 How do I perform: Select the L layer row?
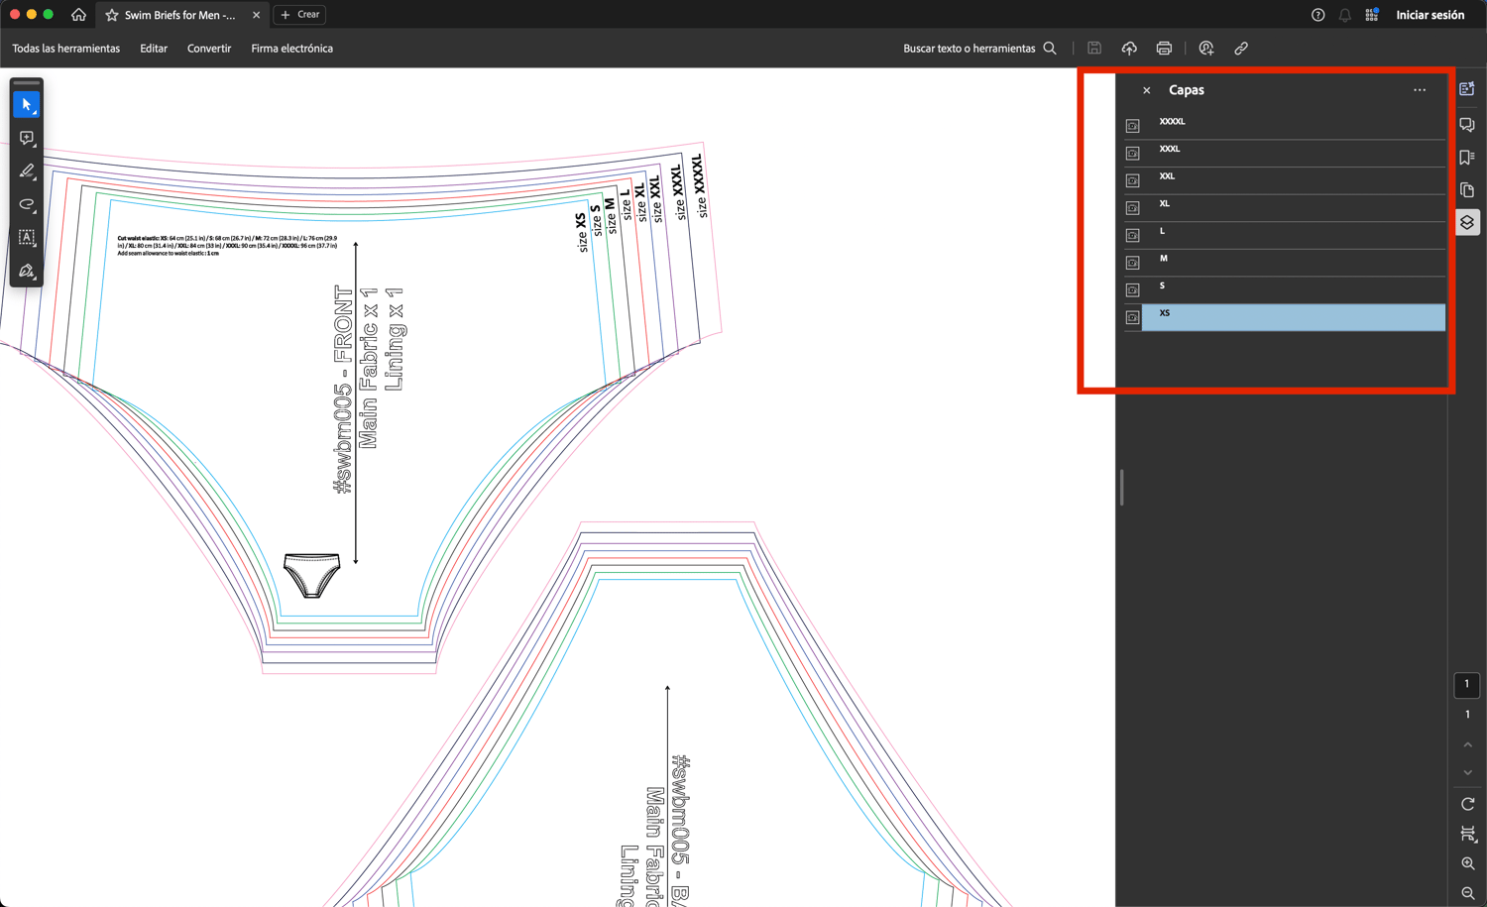pyautogui.click(x=1294, y=235)
